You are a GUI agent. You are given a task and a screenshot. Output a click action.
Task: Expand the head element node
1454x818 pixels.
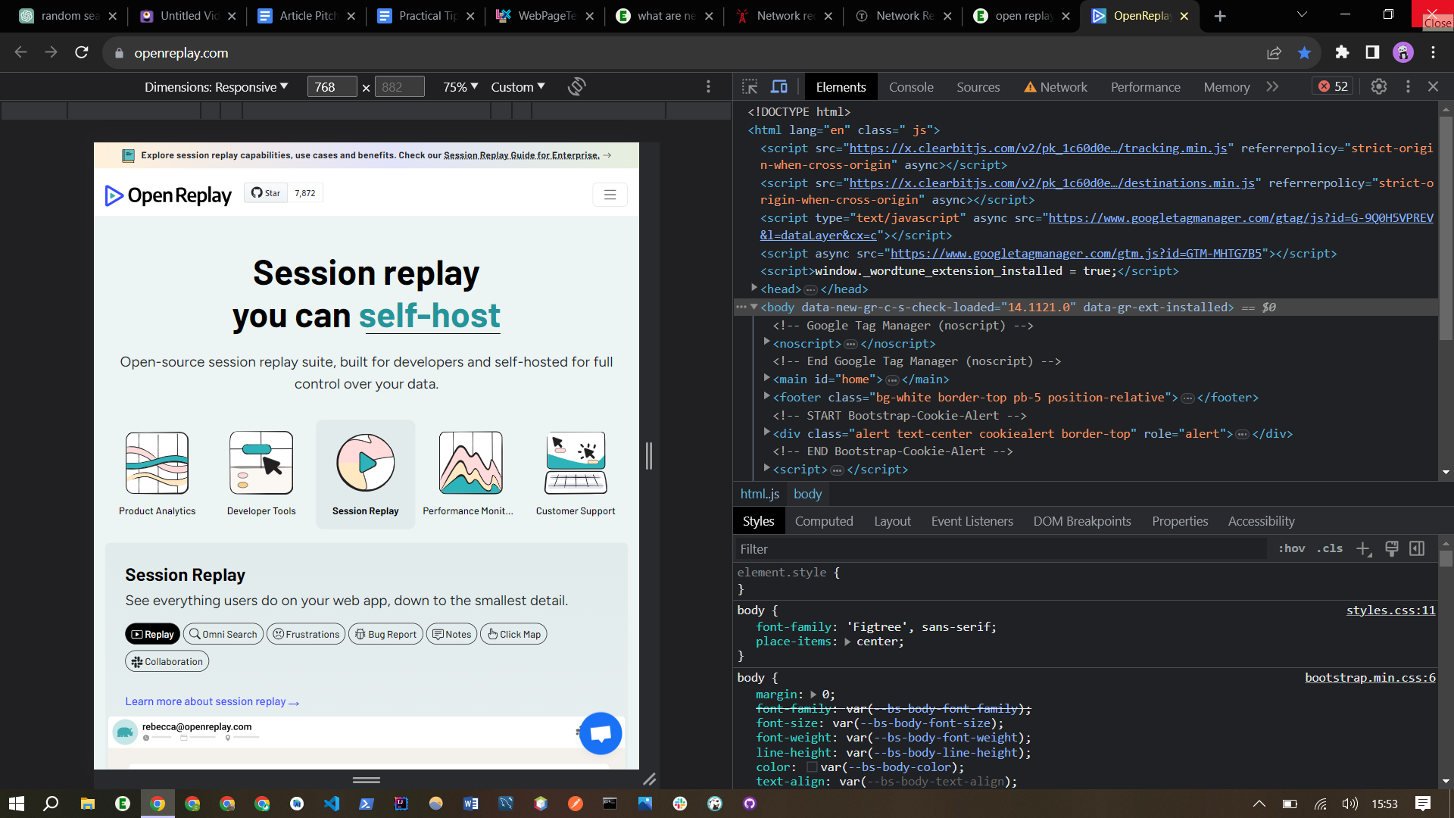click(x=754, y=288)
